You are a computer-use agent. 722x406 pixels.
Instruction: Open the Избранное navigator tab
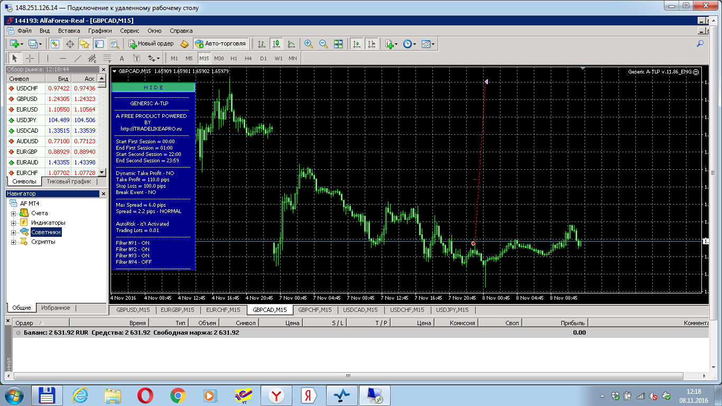point(55,308)
